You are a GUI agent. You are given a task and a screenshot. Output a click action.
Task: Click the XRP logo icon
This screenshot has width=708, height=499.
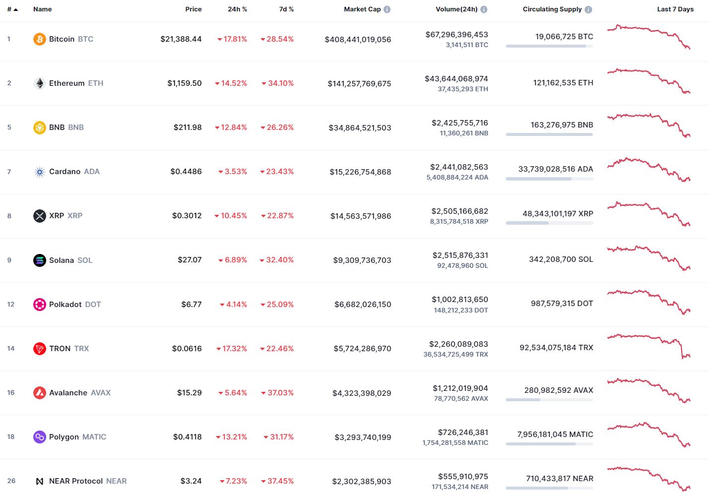pyautogui.click(x=40, y=216)
